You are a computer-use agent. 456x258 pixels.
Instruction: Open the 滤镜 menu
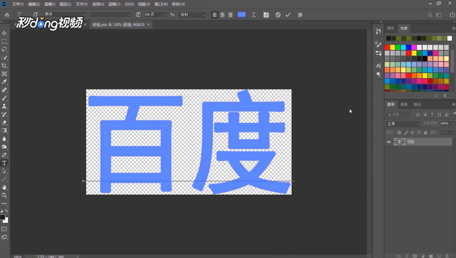(114, 4)
